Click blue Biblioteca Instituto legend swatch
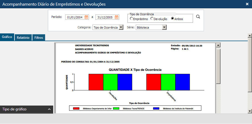252x124 pixels. tap(156, 108)
